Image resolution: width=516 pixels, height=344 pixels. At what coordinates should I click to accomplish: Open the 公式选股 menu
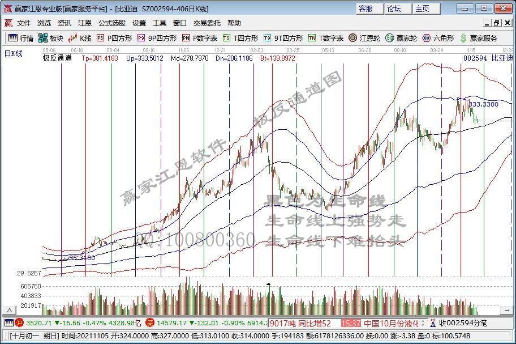click(x=112, y=23)
